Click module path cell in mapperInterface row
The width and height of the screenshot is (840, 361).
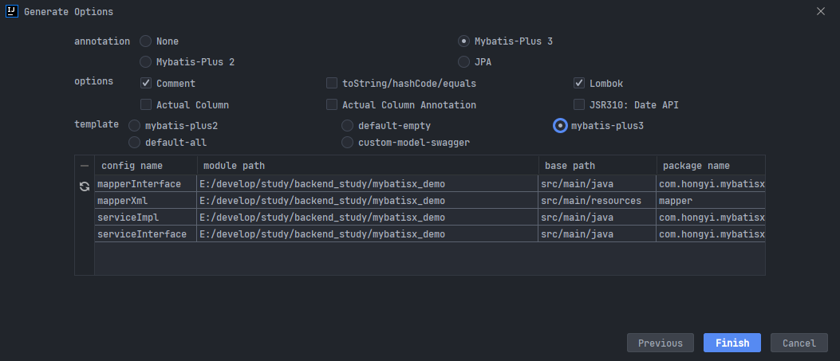pos(368,184)
